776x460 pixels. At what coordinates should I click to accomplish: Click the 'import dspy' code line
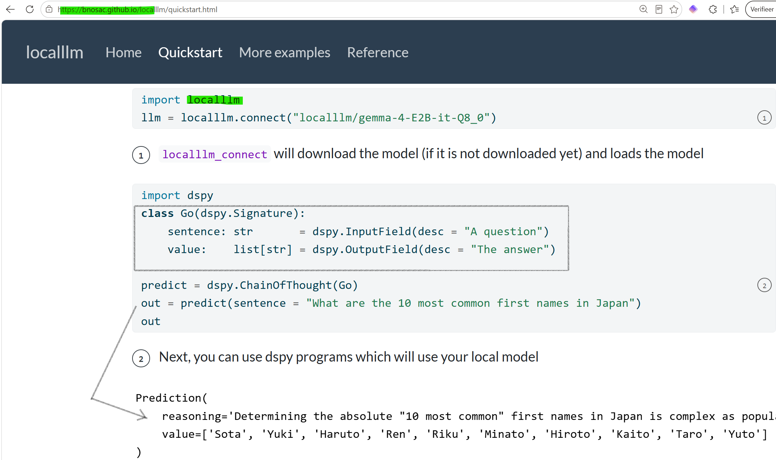pos(177,195)
